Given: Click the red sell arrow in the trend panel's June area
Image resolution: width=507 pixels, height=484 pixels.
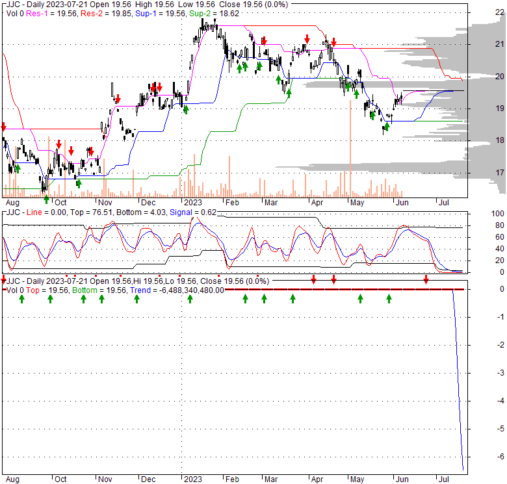Looking at the screenshot, I should [426, 279].
